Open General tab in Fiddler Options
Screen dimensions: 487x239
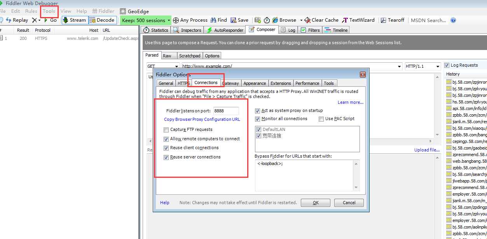coord(166,83)
